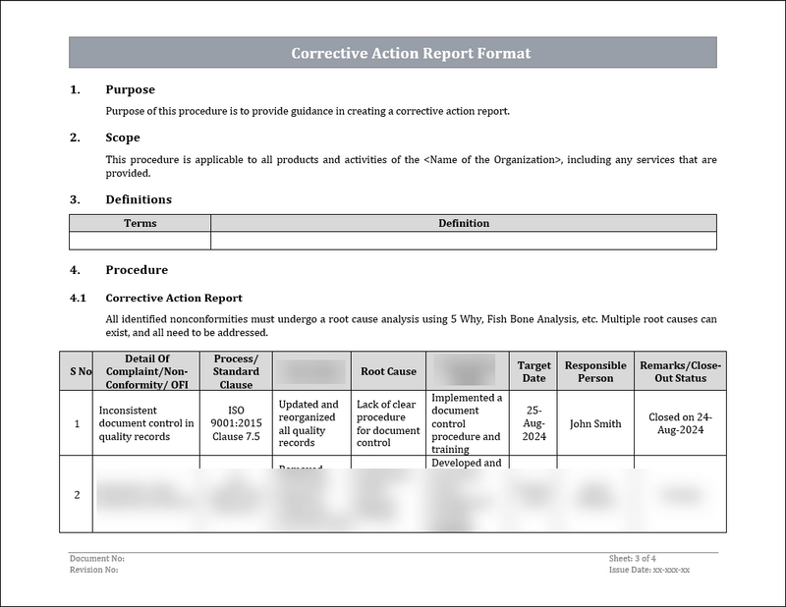Select the 'Detail Of Complaint/Non-Conformity/ OFI' header
The height and width of the screenshot is (607, 786).
pos(146,371)
